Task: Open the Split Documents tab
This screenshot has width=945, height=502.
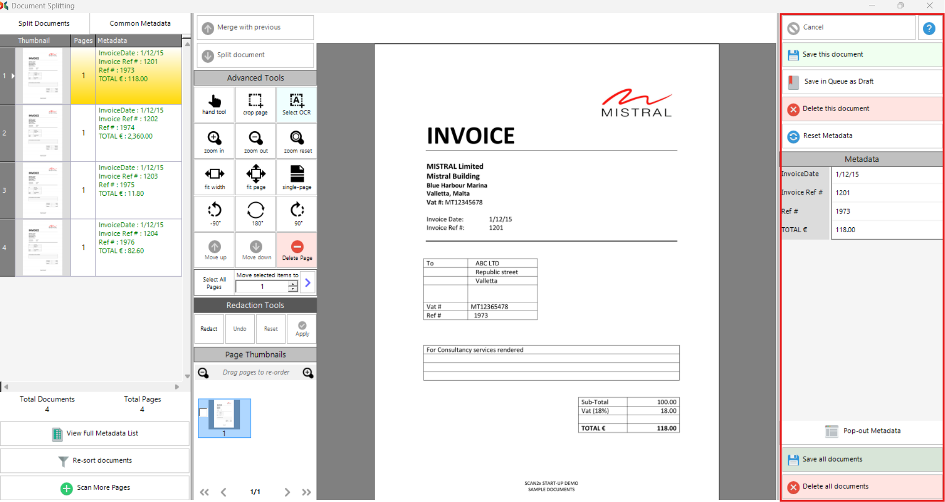Action: coord(44,23)
